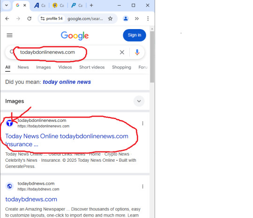Click the globe favicon of todaybdnews.com
This screenshot has width=253, height=218.
[9, 186]
